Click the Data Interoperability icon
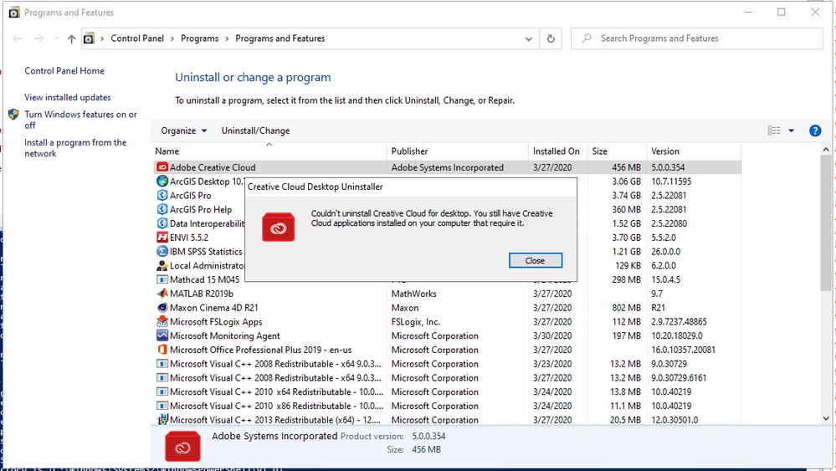The width and height of the screenshot is (836, 471). click(x=162, y=223)
